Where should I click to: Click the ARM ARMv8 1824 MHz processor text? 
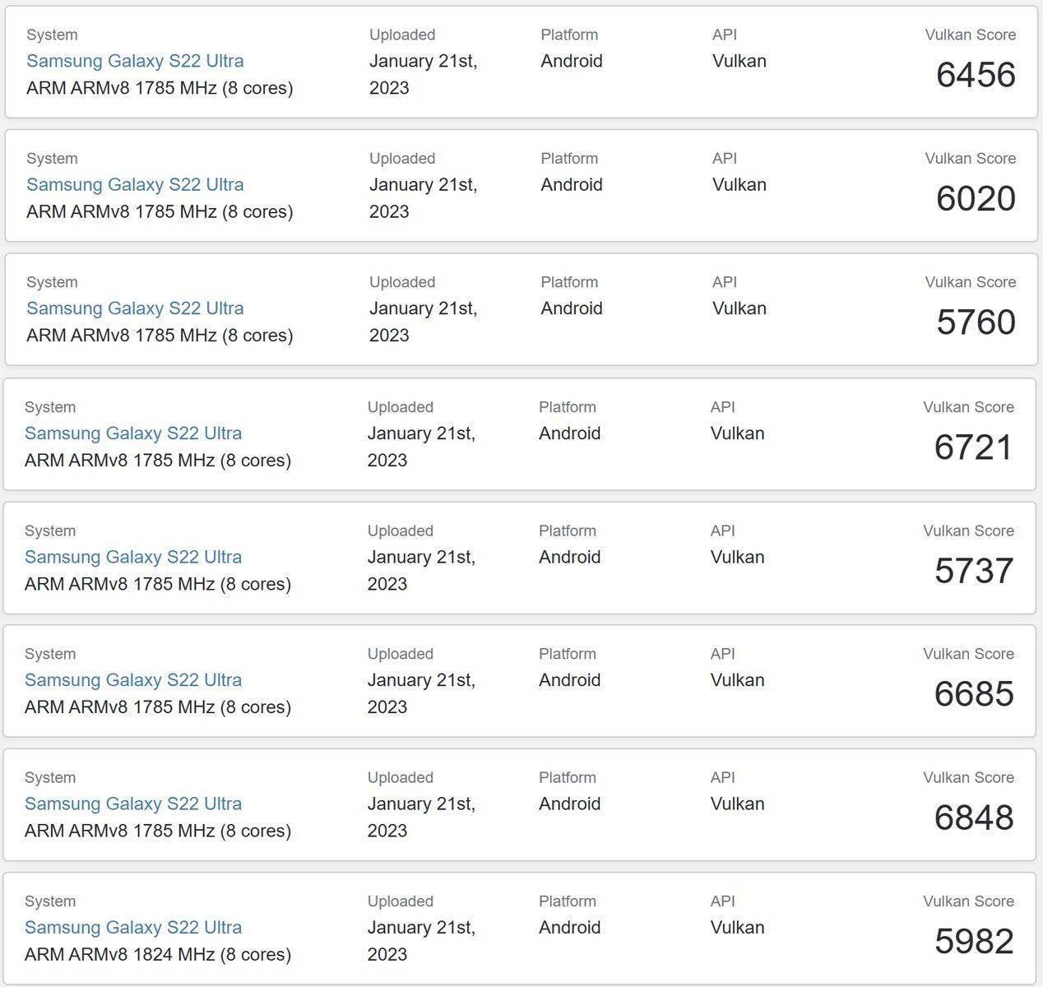click(x=158, y=954)
